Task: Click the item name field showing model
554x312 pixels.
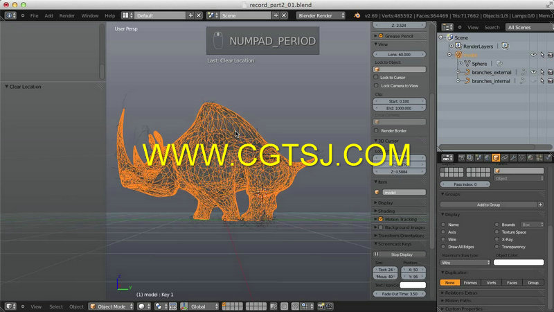Action: click(x=404, y=193)
